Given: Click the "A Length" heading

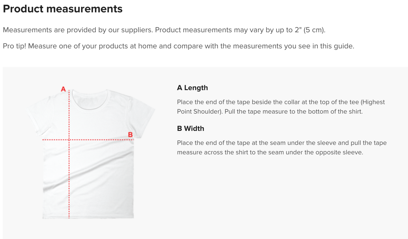Looking at the screenshot, I should [192, 88].
